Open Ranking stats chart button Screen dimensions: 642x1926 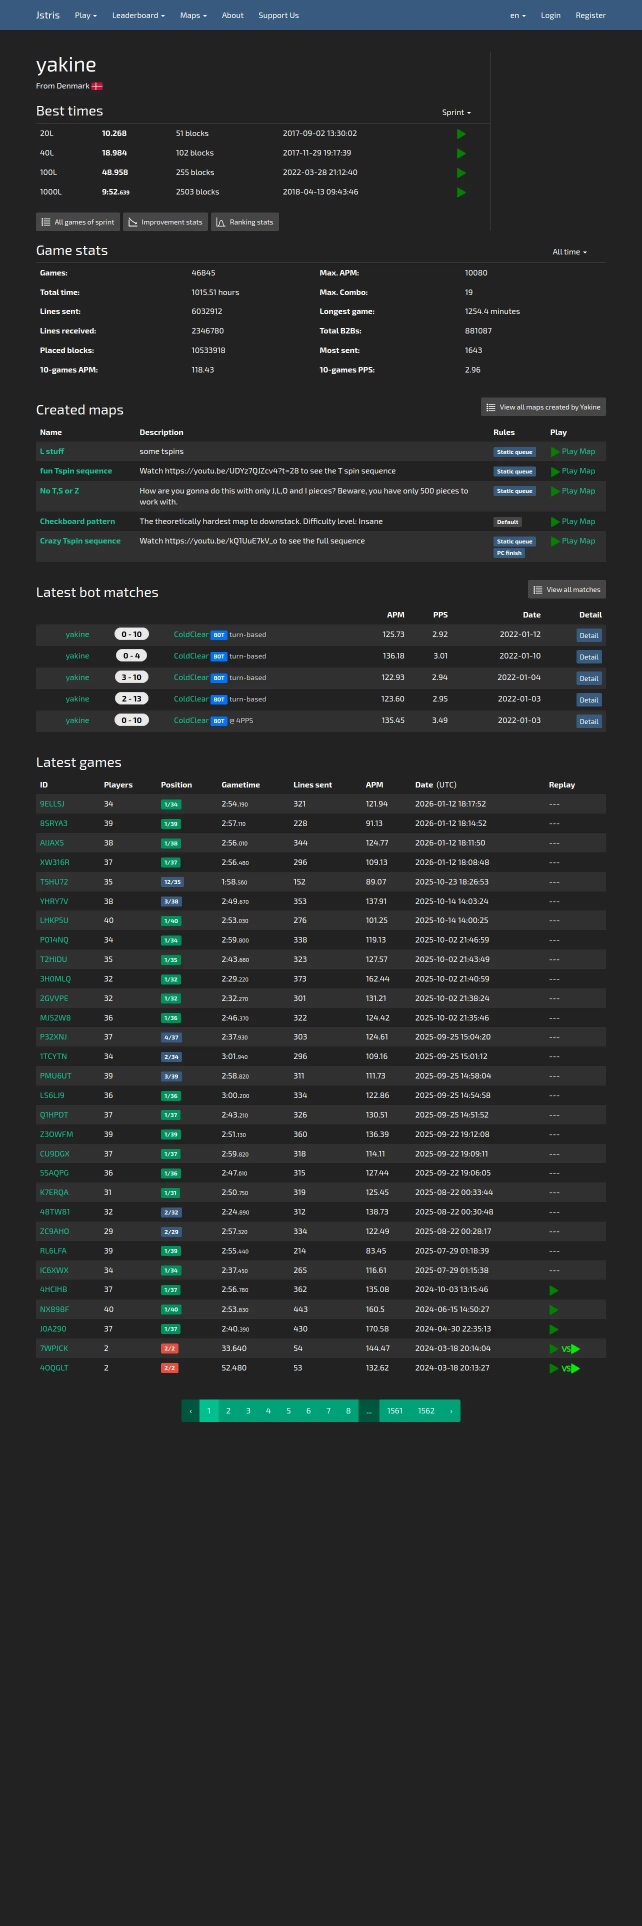[245, 222]
